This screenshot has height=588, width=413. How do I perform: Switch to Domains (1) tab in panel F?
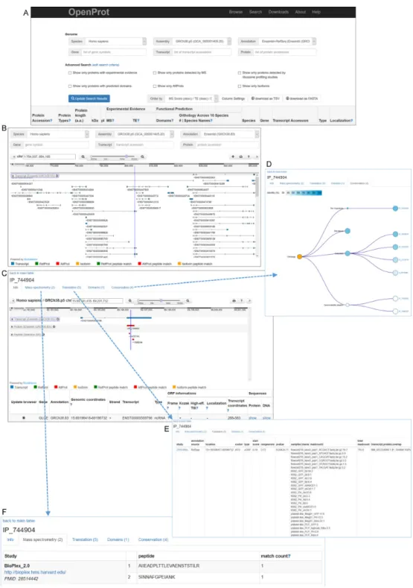click(x=118, y=540)
